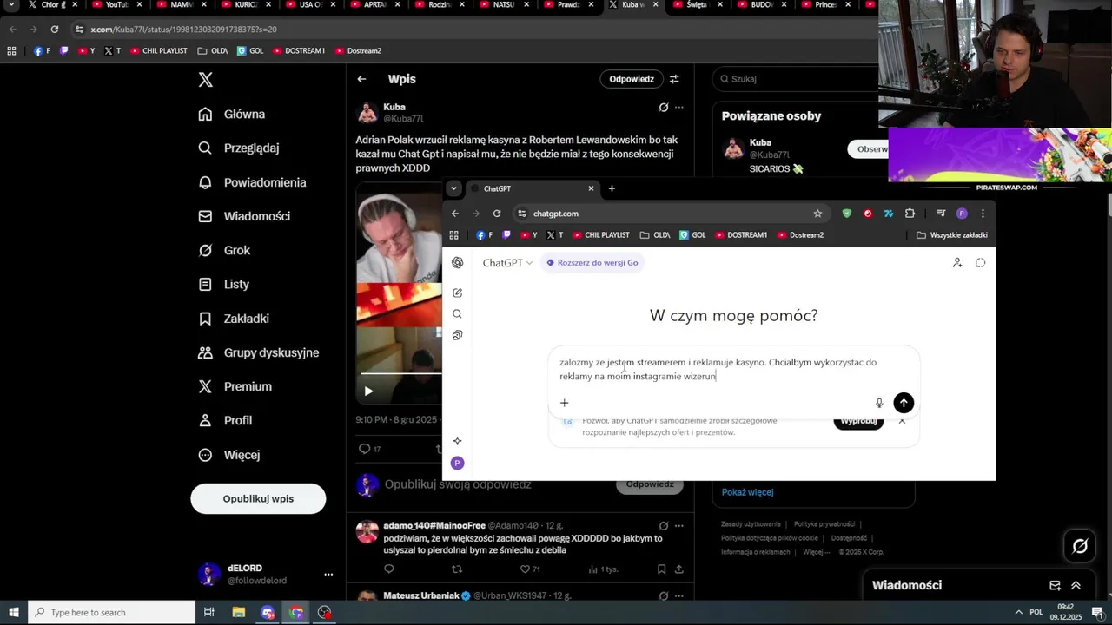Click the microphone dictation icon
Viewport: 1112px width, 625px height.
(879, 403)
